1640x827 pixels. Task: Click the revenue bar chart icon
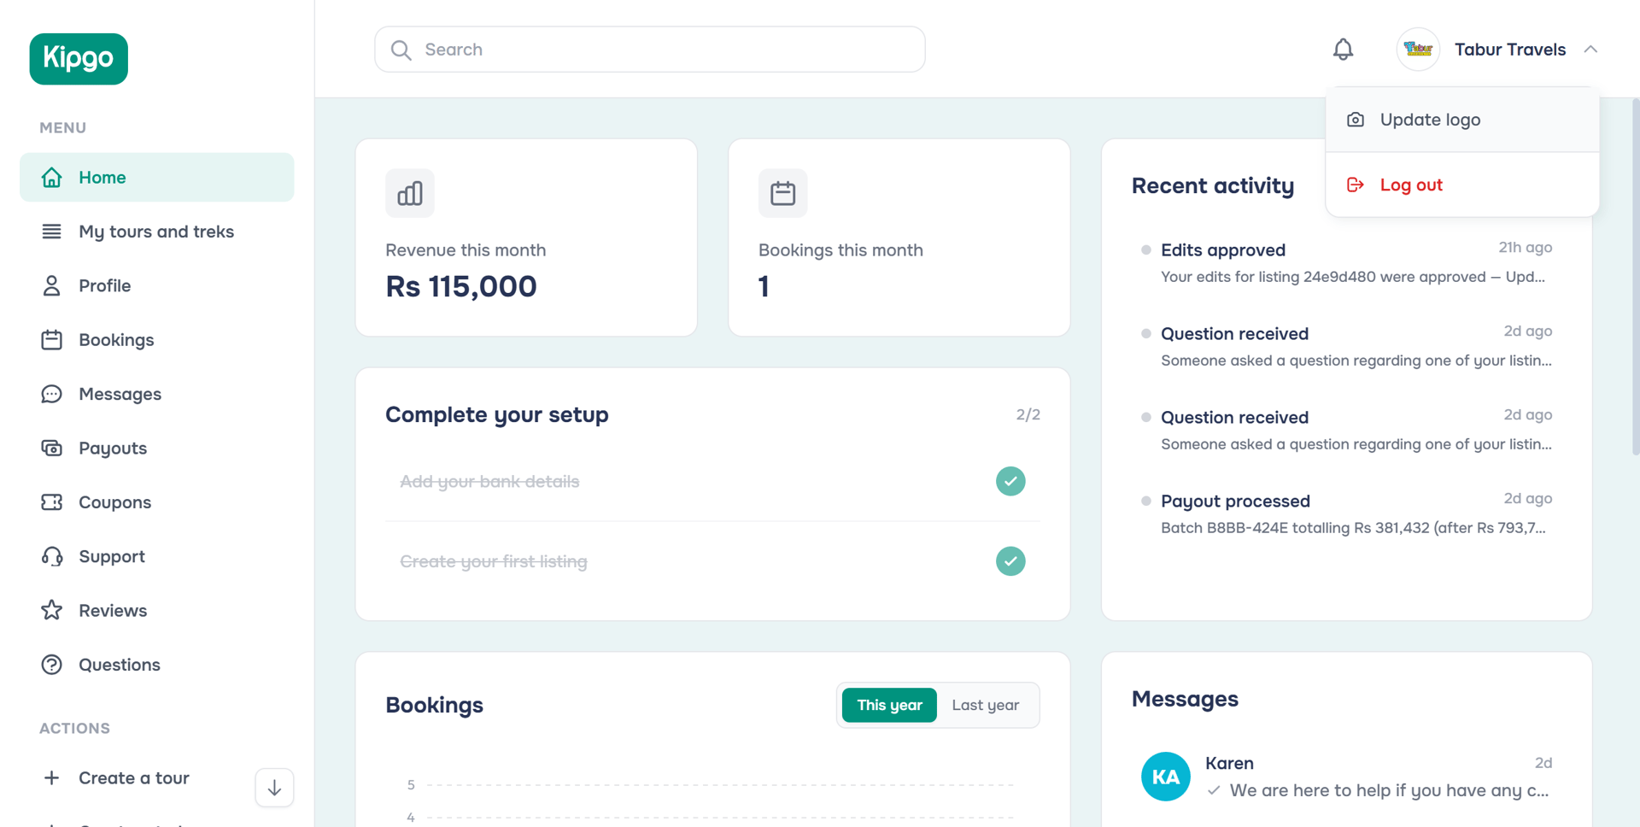[410, 193]
